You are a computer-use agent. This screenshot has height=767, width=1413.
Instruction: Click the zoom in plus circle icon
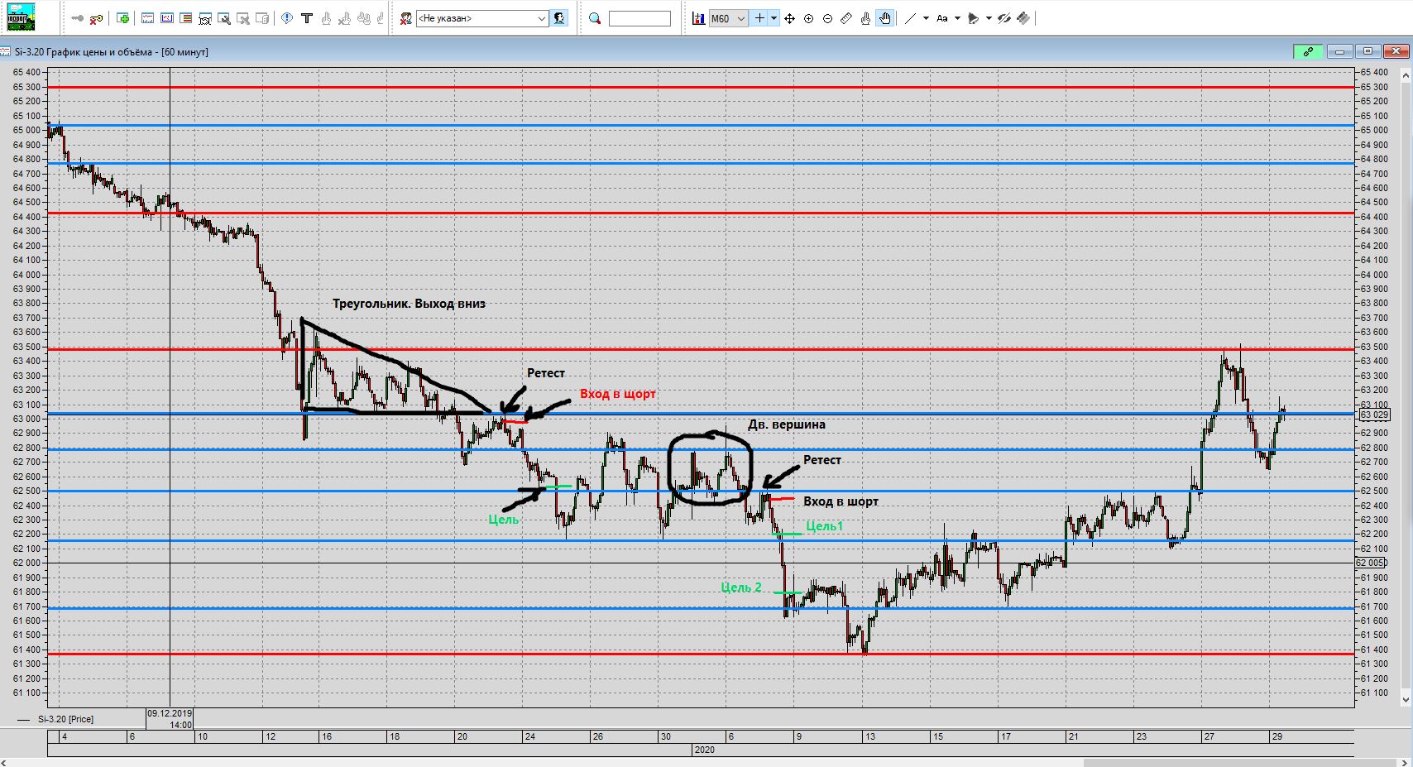pyautogui.click(x=809, y=18)
